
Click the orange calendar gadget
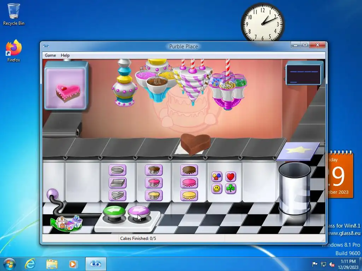pos(340,174)
